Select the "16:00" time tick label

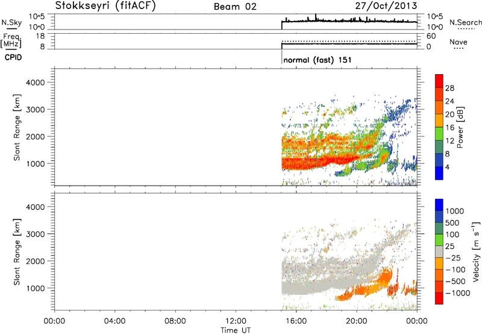[x=296, y=321]
